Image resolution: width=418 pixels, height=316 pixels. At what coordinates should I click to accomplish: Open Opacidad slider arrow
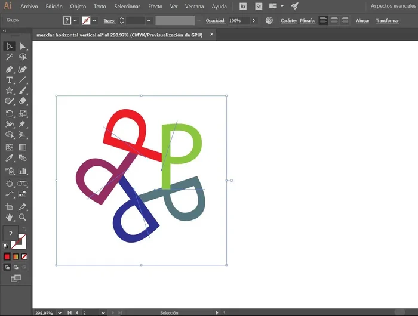click(254, 20)
